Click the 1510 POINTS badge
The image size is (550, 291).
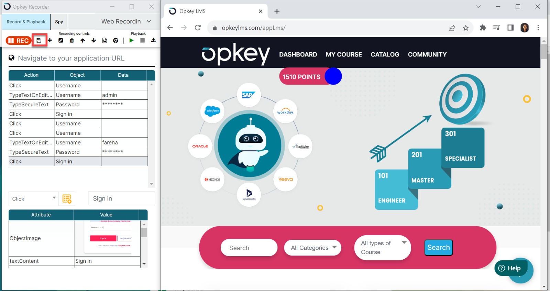pyautogui.click(x=310, y=76)
